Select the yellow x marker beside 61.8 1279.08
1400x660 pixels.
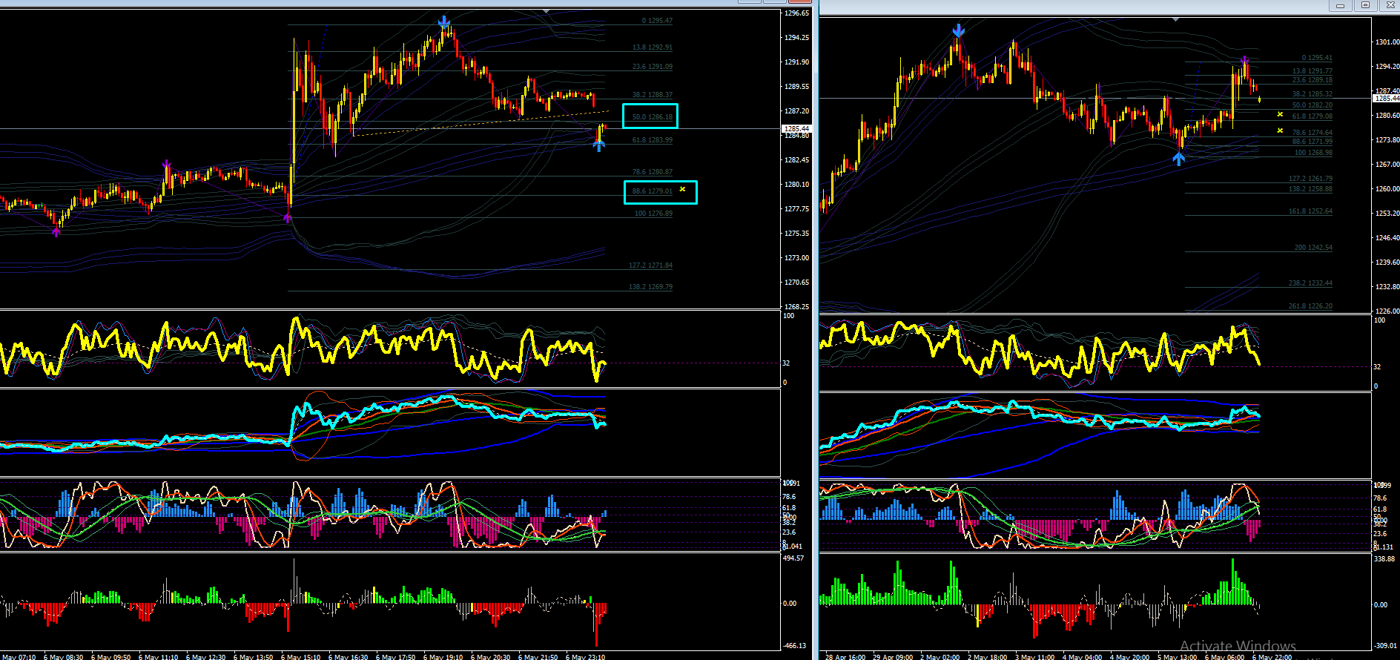(x=1280, y=114)
